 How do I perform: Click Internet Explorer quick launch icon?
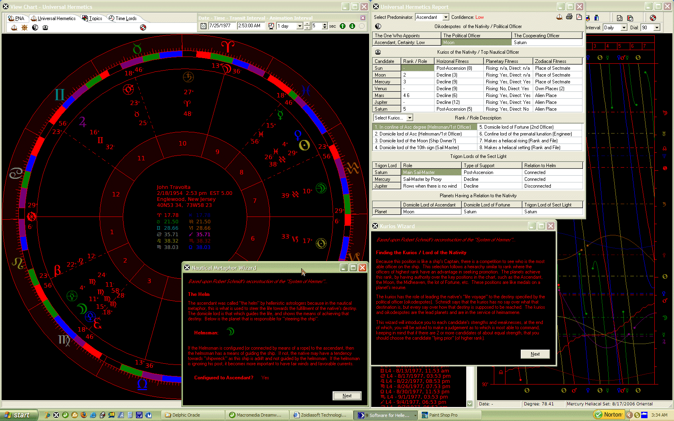point(93,415)
